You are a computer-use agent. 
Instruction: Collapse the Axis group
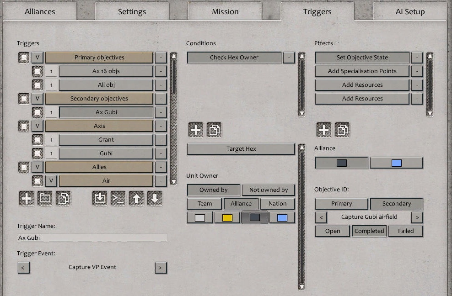tap(38, 126)
